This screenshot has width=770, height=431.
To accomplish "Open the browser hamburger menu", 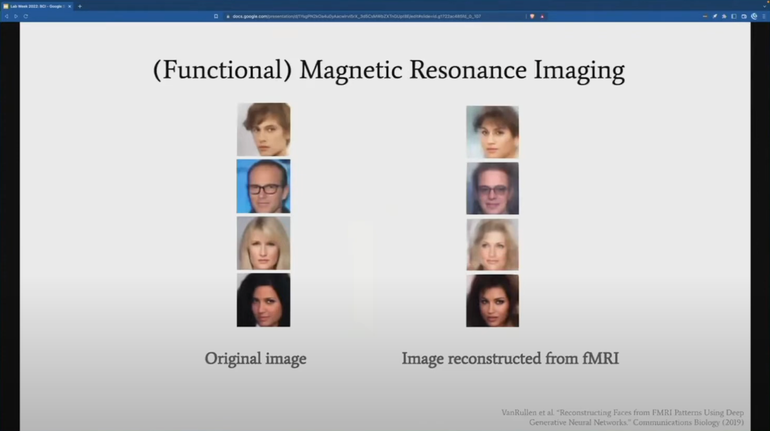I will [x=764, y=16].
